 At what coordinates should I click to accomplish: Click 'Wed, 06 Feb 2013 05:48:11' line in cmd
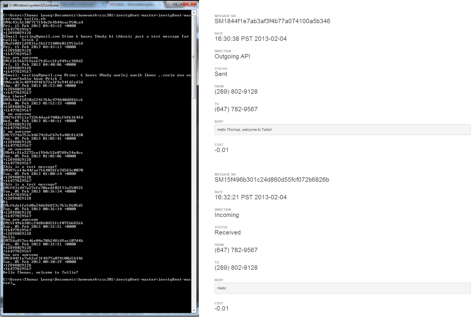point(39,121)
